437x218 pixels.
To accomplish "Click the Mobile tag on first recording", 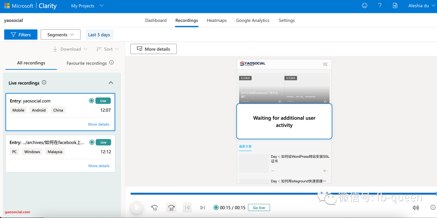I will pos(18,110).
